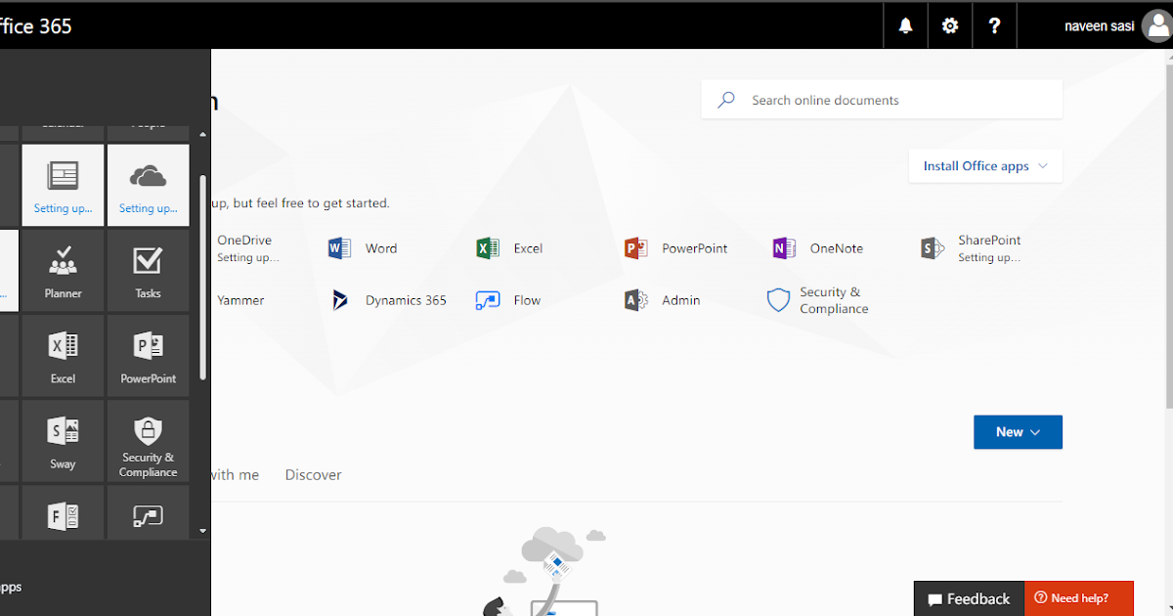The height and width of the screenshot is (616, 1173).
Task: Open the Admin app
Action: point(663,300)
